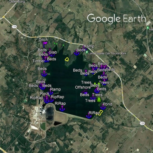The height and width of the screenshot is (153, 153).
Task: Click the purple Ditch flag marker
Action: click(x=45, y=45)
